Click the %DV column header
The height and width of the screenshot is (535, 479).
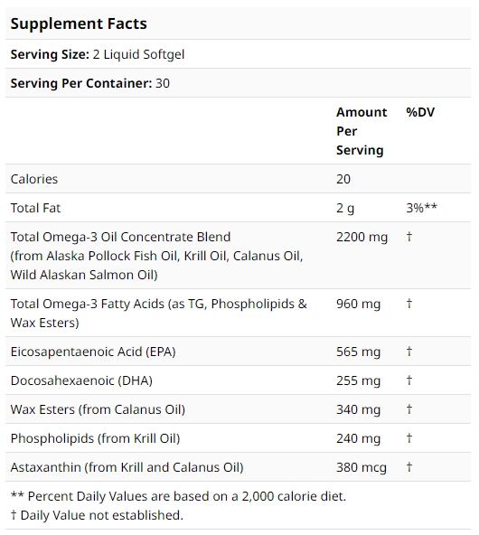420,112
